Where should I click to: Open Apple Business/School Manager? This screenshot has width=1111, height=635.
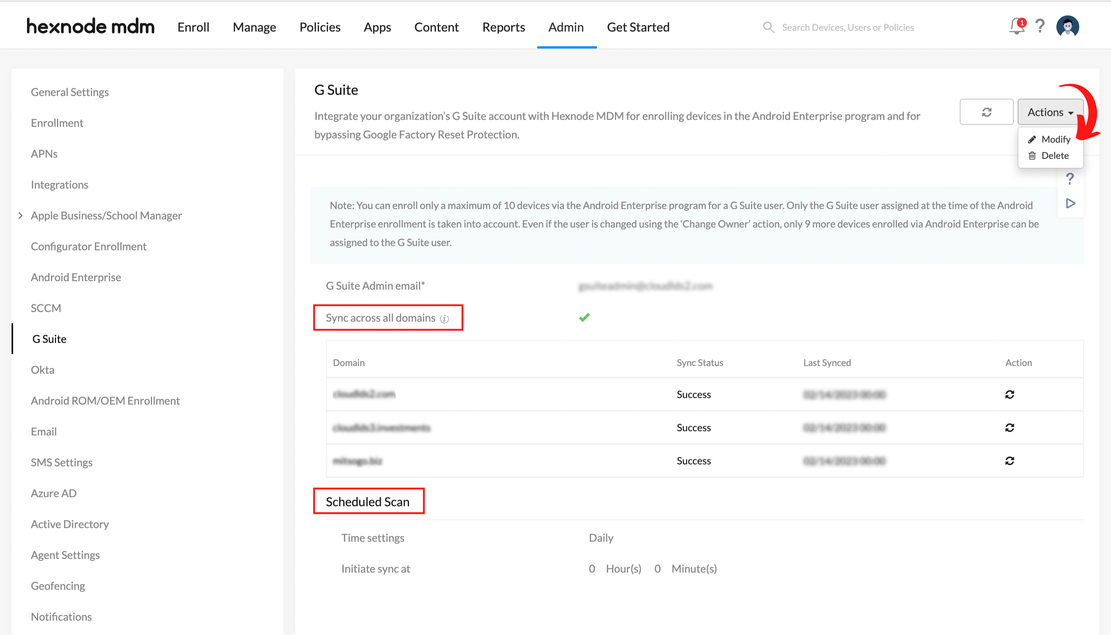point(106,215)
